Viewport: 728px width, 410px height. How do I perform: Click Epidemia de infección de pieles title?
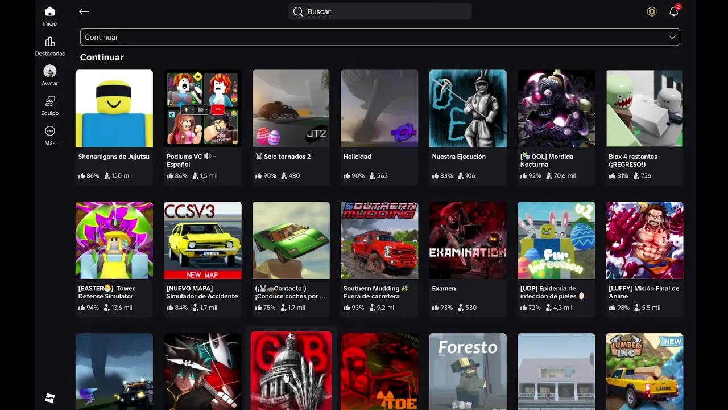(552, 292)
